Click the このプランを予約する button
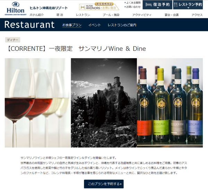This screenshot has height=190, width=208. [104, 184]
